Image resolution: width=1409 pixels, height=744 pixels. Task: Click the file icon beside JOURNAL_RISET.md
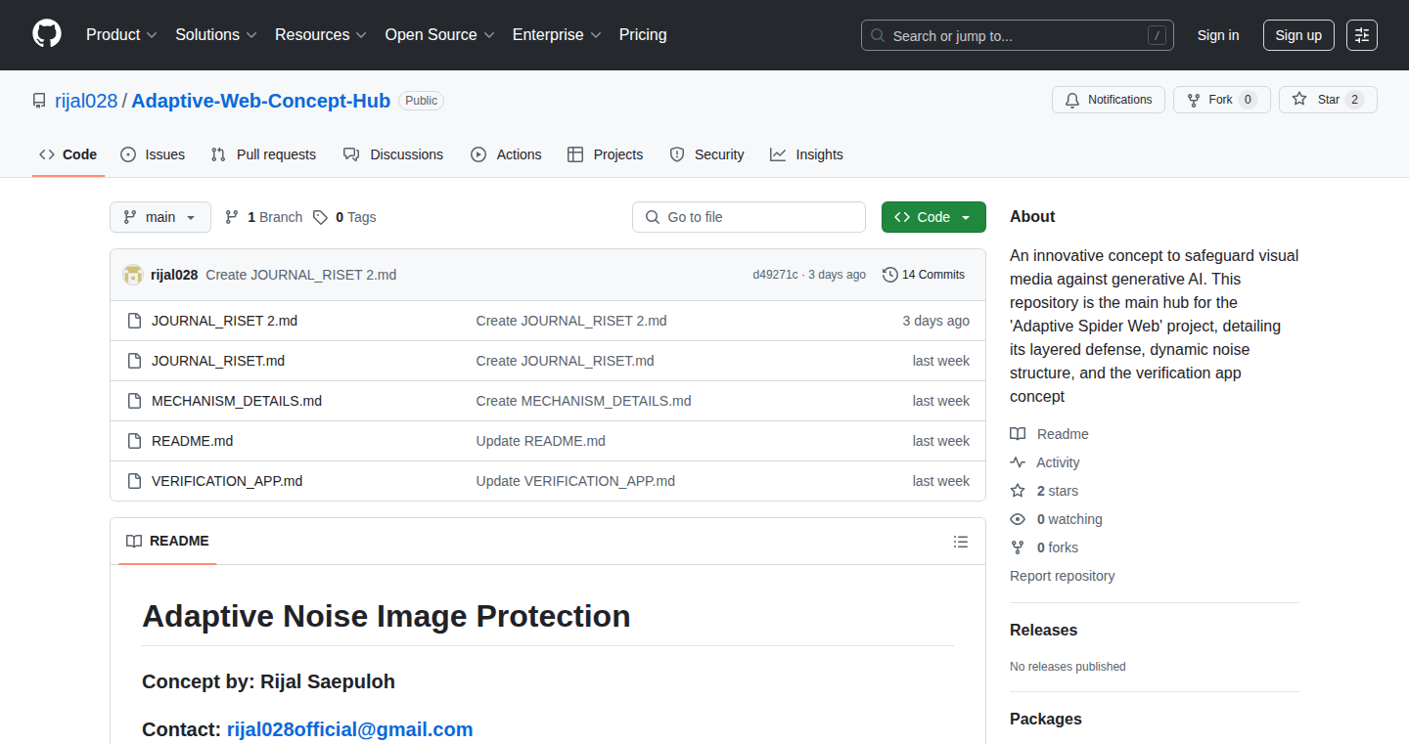tap(134, 361)
